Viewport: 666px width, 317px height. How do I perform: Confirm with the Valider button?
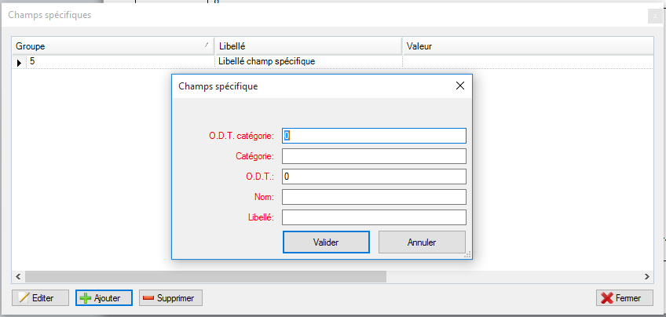tap(325, 242)
